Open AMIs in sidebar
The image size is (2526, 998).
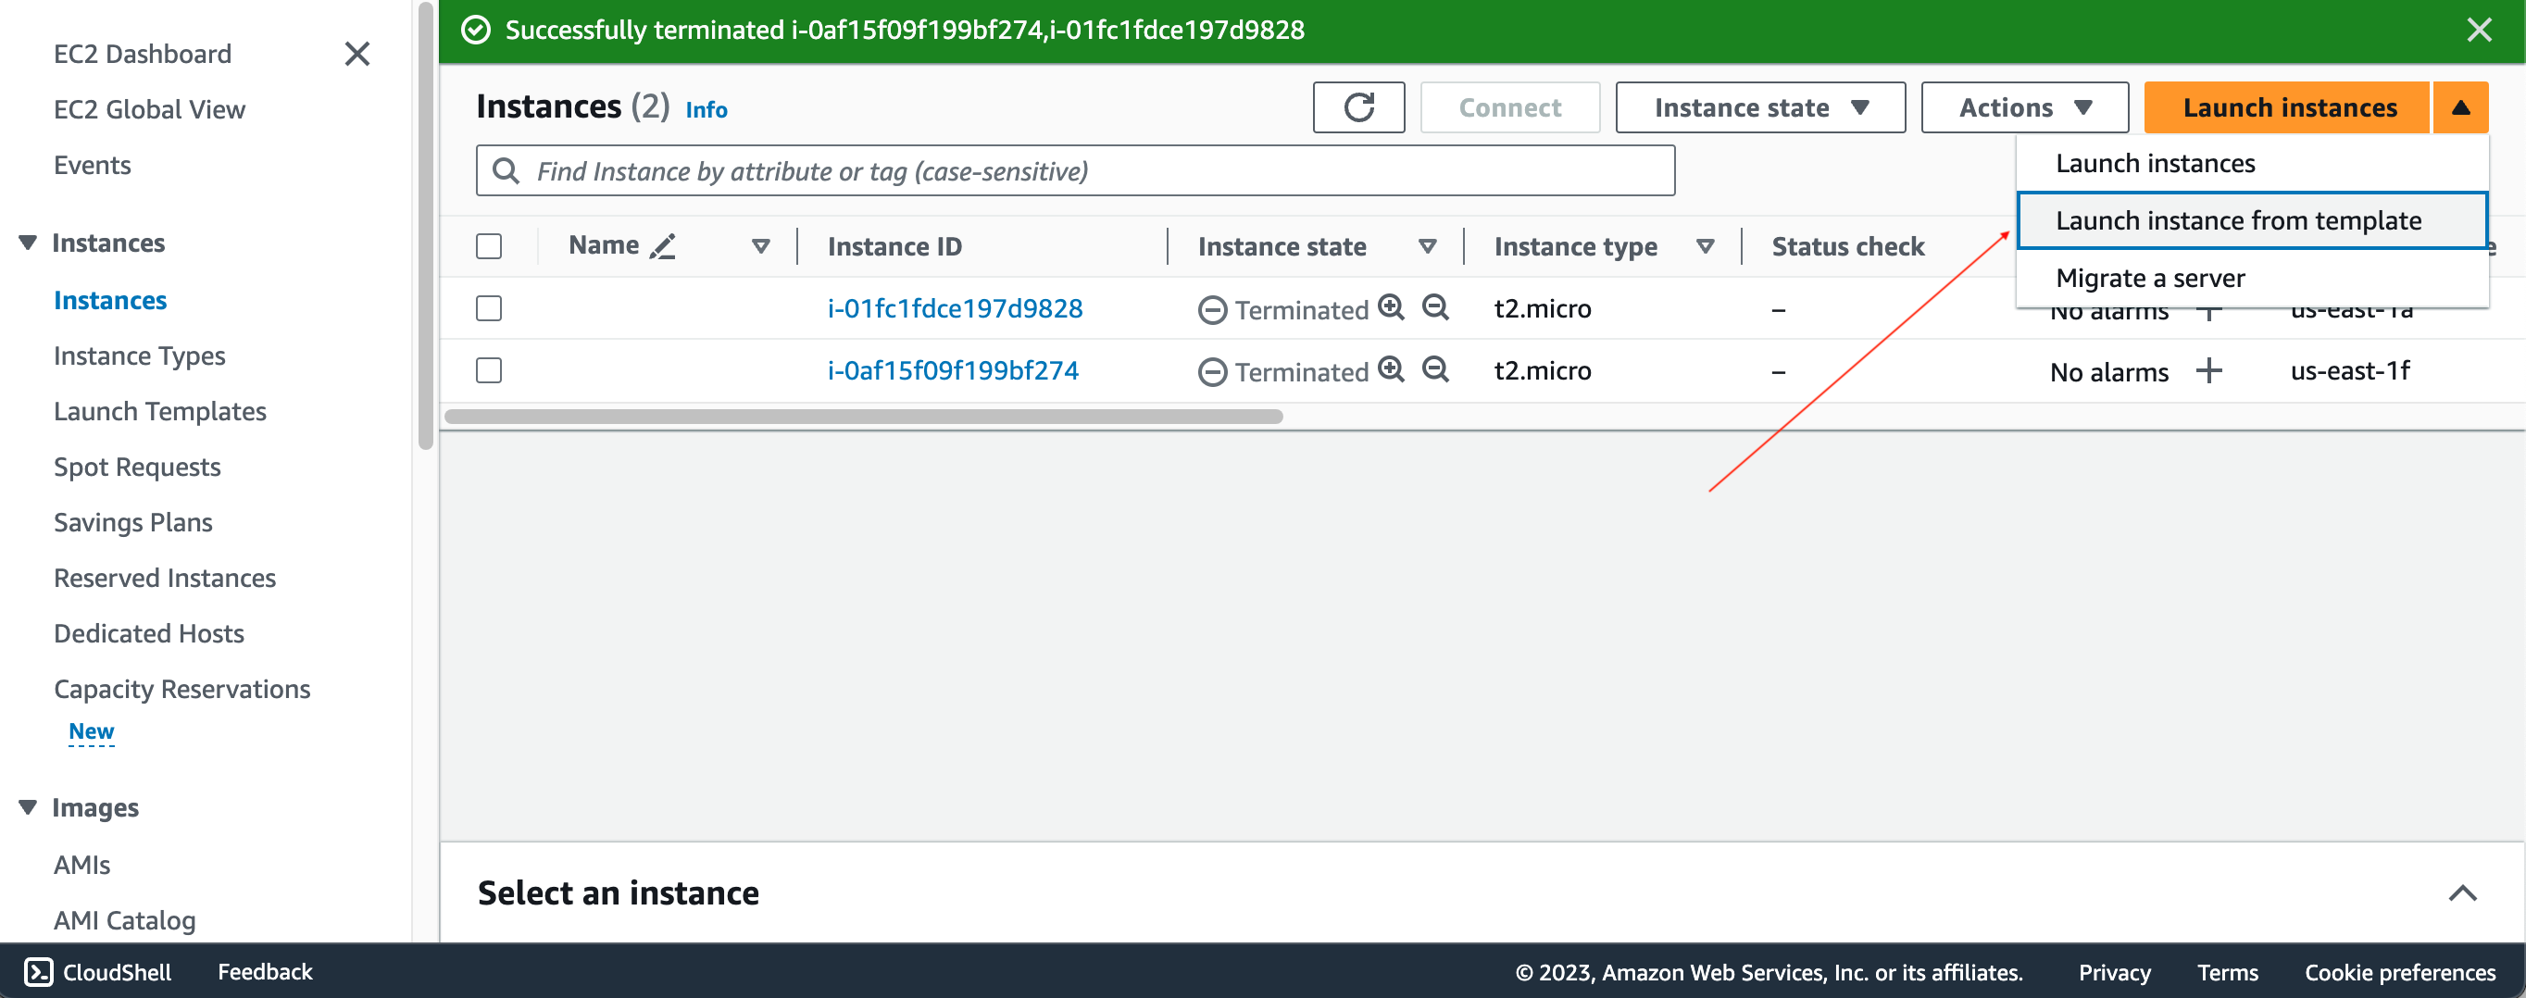pos(82,865)
